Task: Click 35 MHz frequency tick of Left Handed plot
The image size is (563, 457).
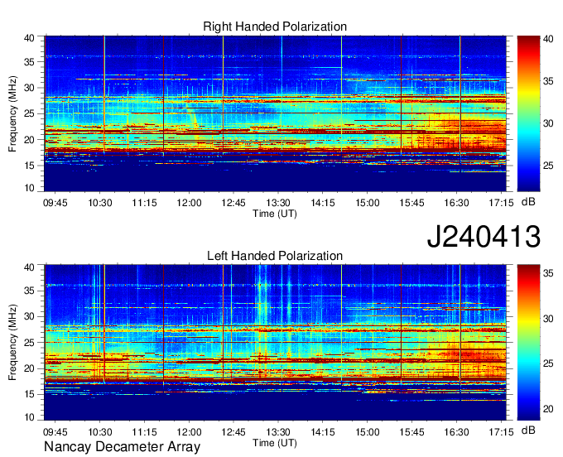Action: [x=29, y=291]
